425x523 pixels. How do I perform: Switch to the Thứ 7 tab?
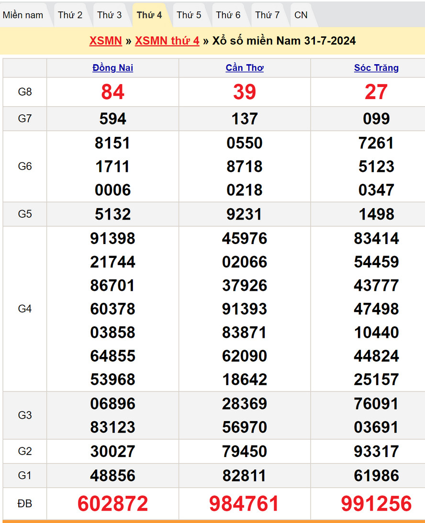pyautogui.click(x=268, y=15)
